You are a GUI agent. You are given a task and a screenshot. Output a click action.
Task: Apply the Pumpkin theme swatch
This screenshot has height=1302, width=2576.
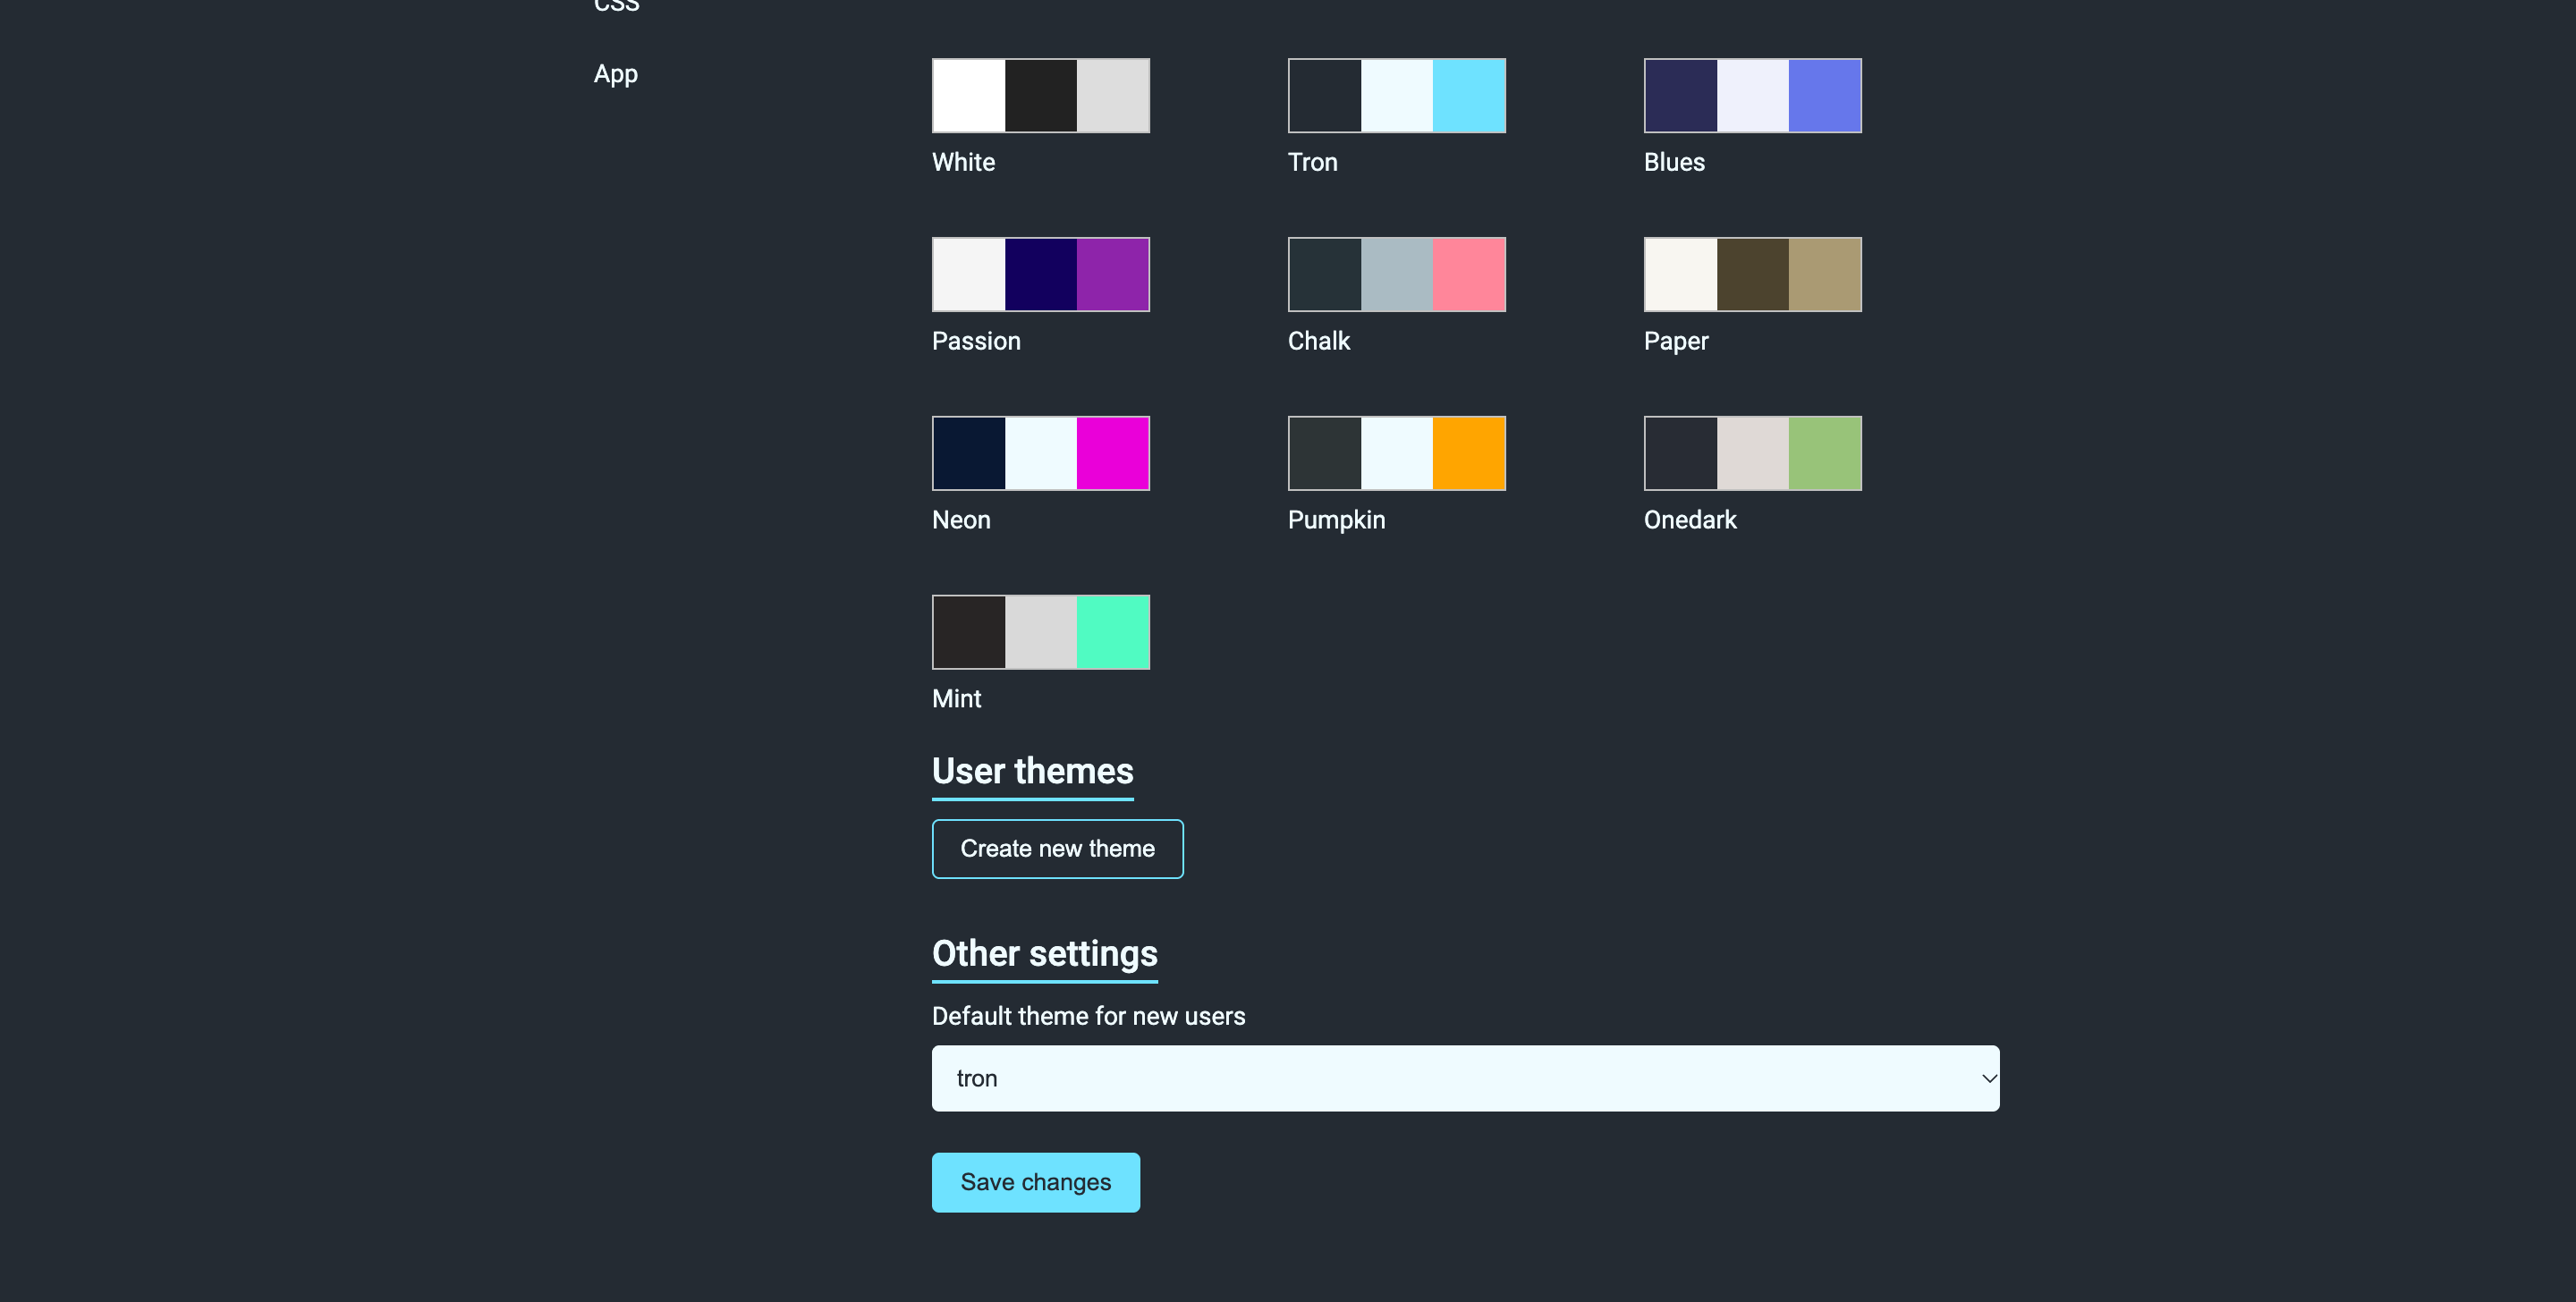pos(1397,453)
